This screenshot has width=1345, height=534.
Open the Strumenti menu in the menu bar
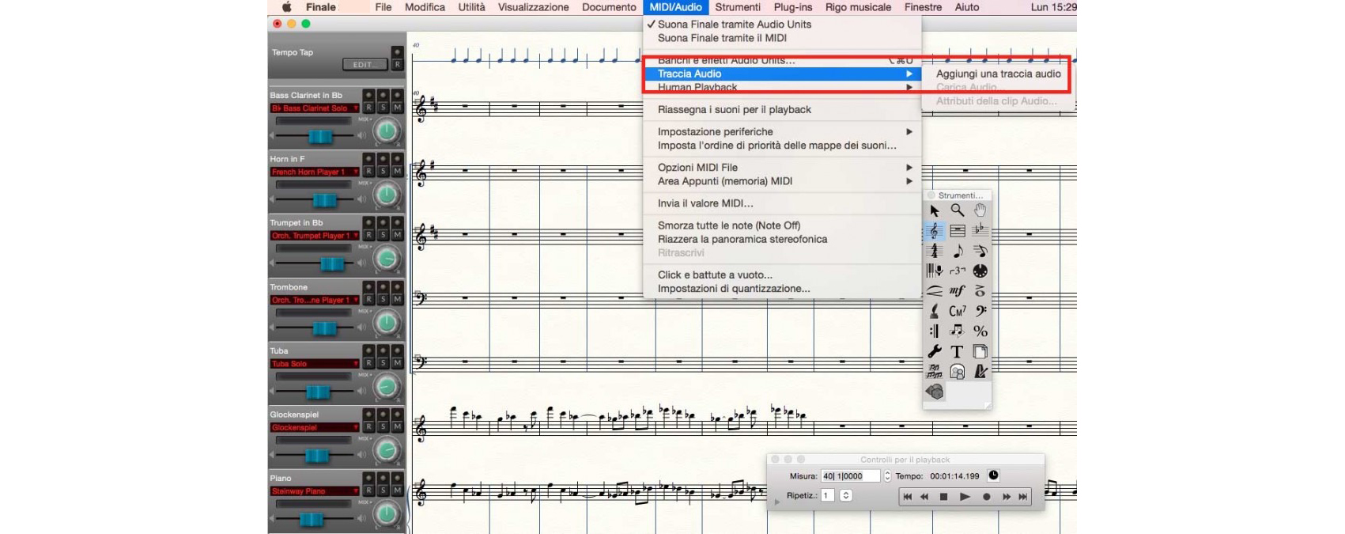coord(737,7)
